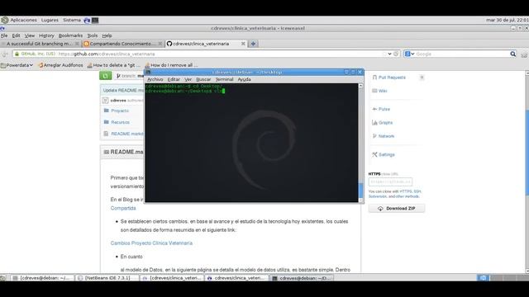Open terminal Archivo menu
The image size is (529, 297).
(155, 79)
